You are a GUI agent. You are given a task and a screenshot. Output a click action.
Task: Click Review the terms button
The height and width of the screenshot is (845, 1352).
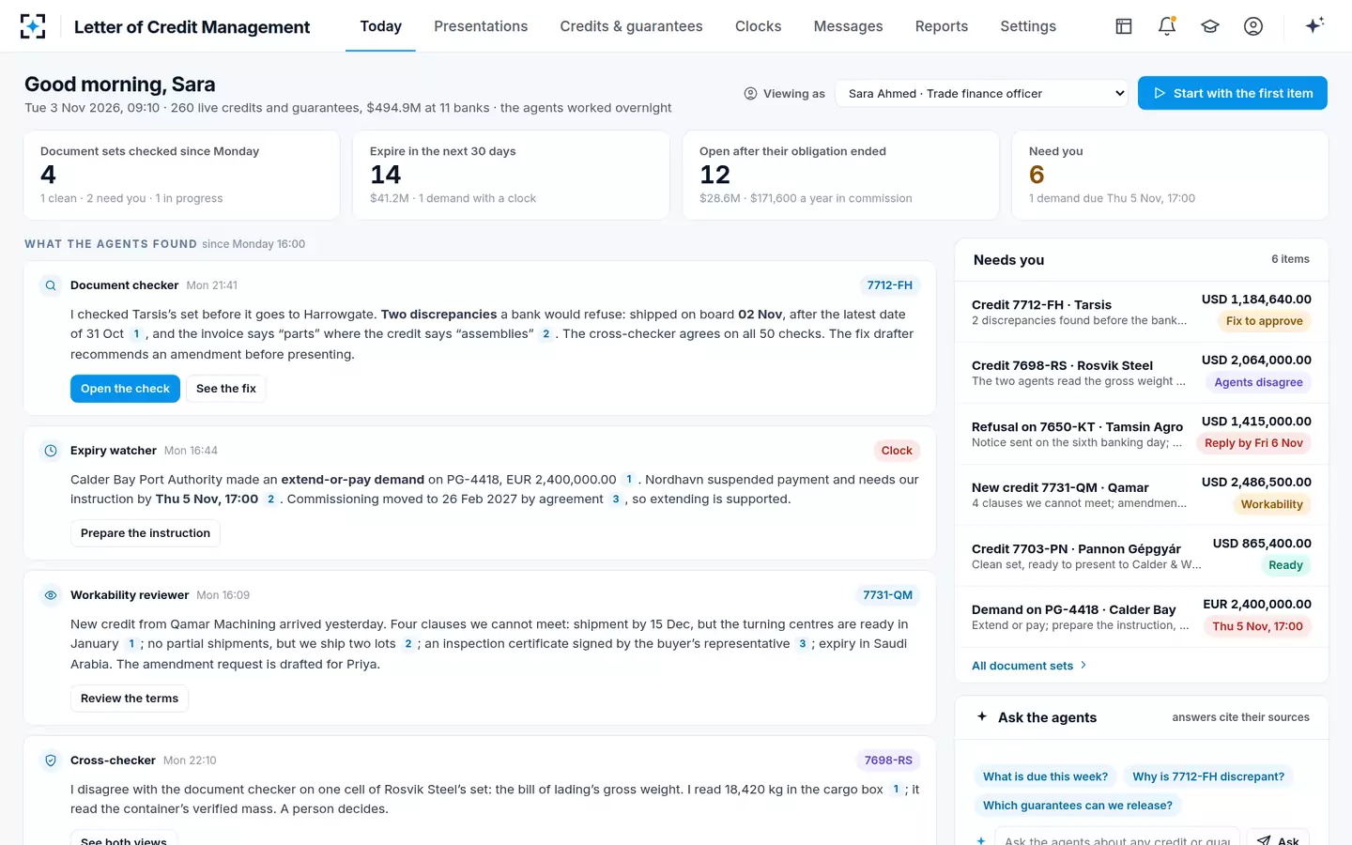click(130, 699)
